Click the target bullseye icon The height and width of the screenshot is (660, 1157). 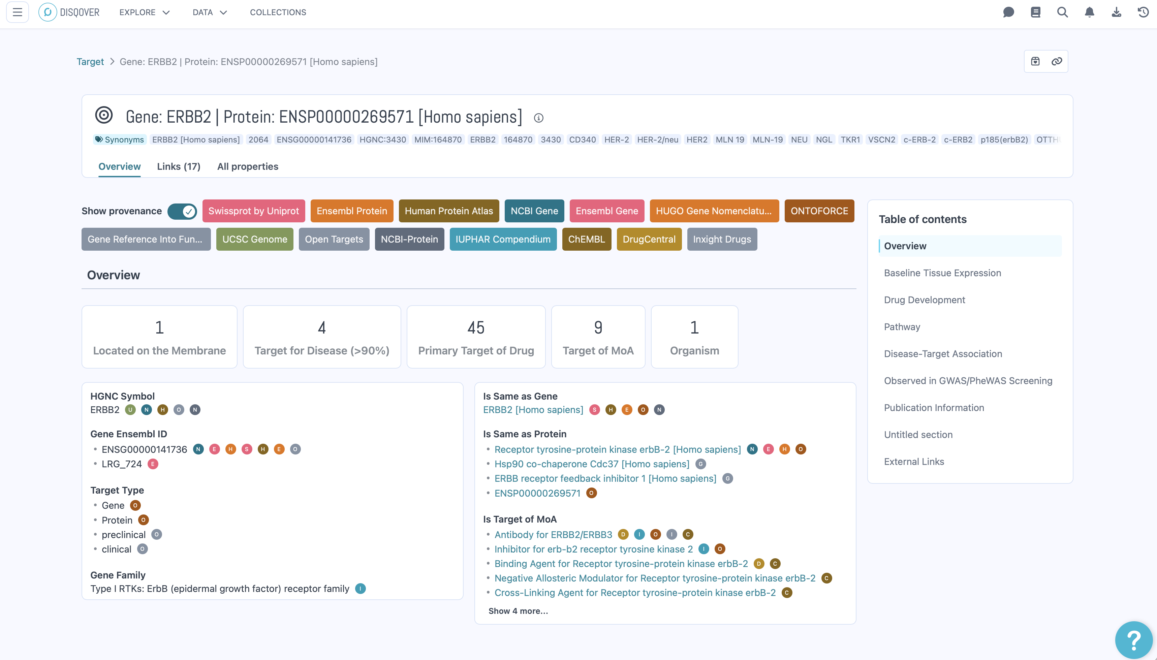(x=104, y=115)
